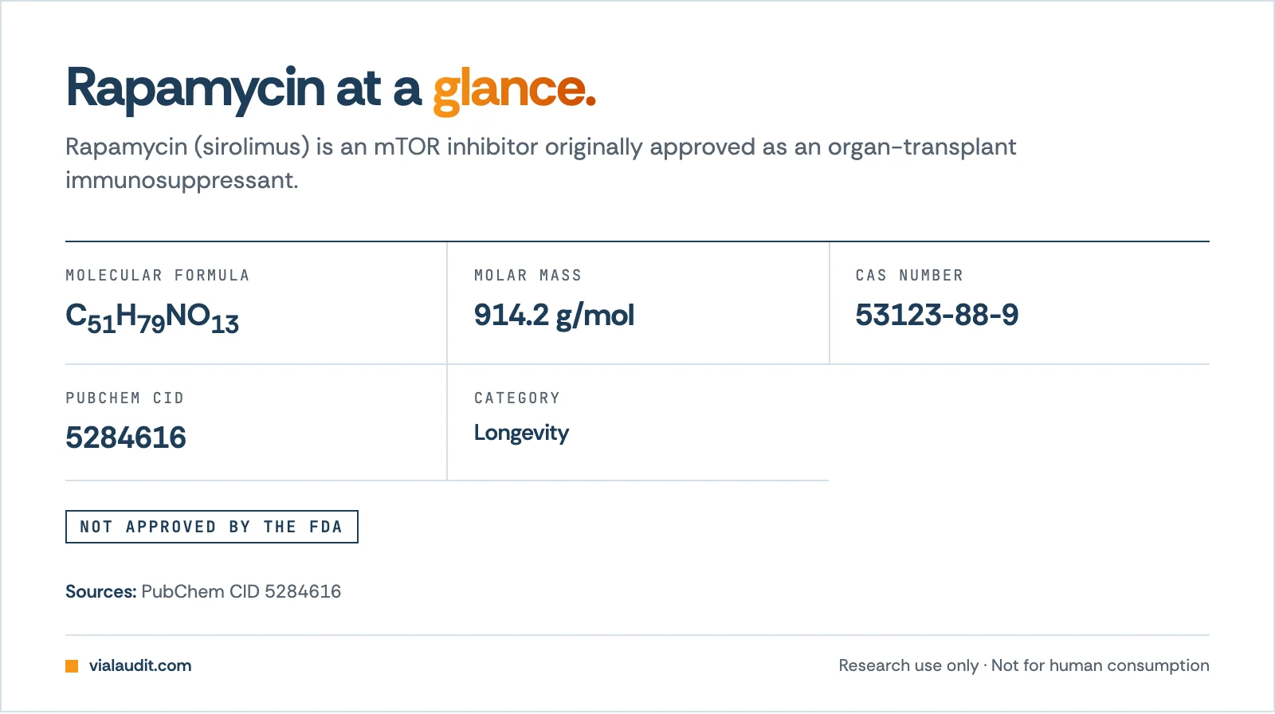Click the Rapamycin at a heading text

click(244, 88)
